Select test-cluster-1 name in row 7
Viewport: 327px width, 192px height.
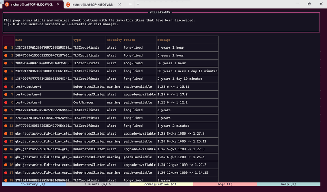click(x=28, y=95)
